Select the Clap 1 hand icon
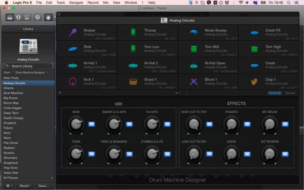 254,82
